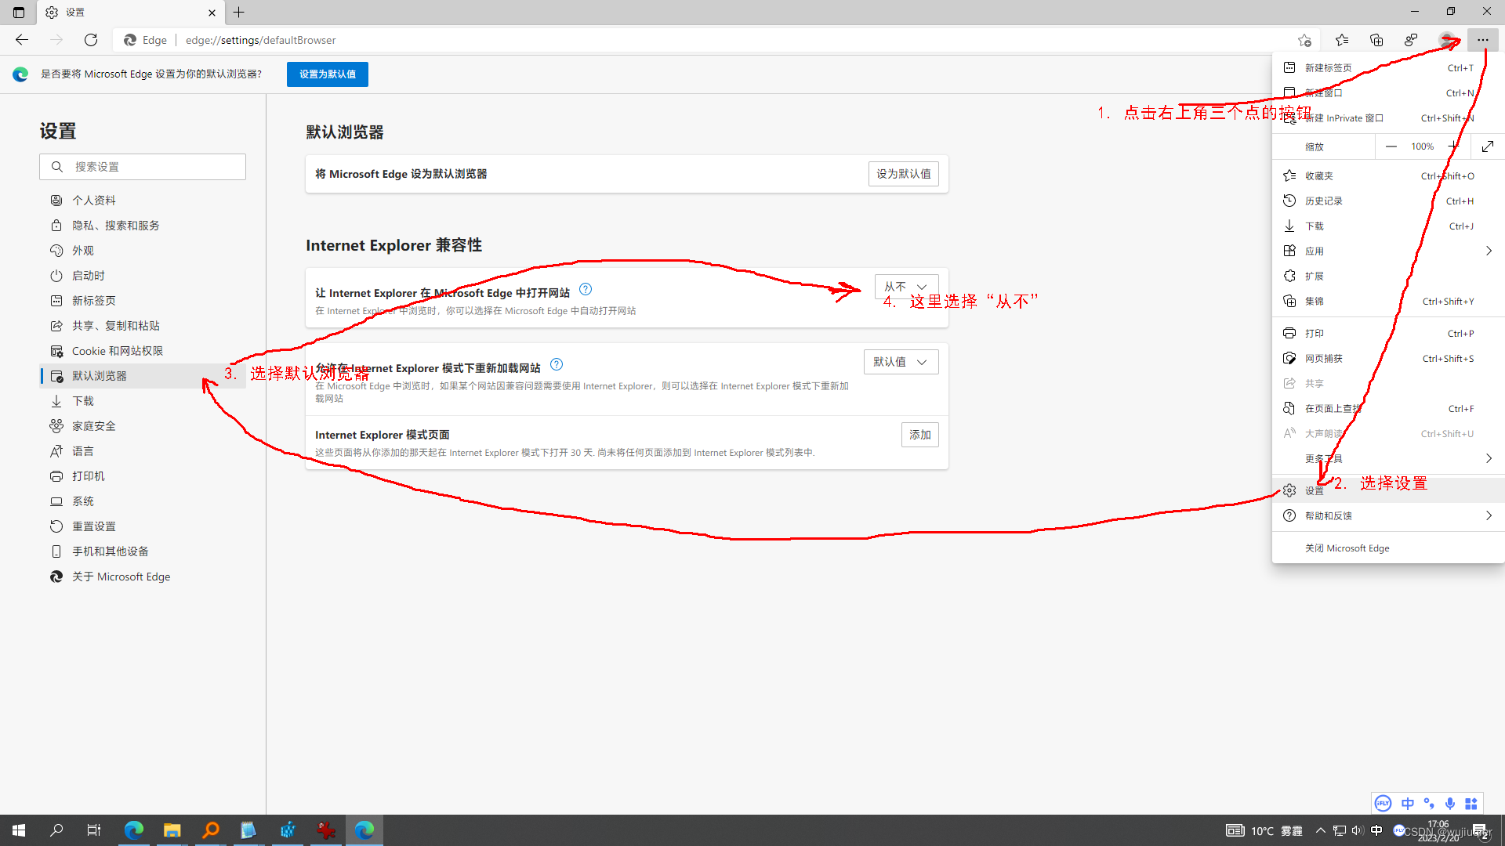The width and height of the screenshot is (1505, 846).
Task: Select 新建 InPrivate 窗口 menu item
Action: point(1388,118)
